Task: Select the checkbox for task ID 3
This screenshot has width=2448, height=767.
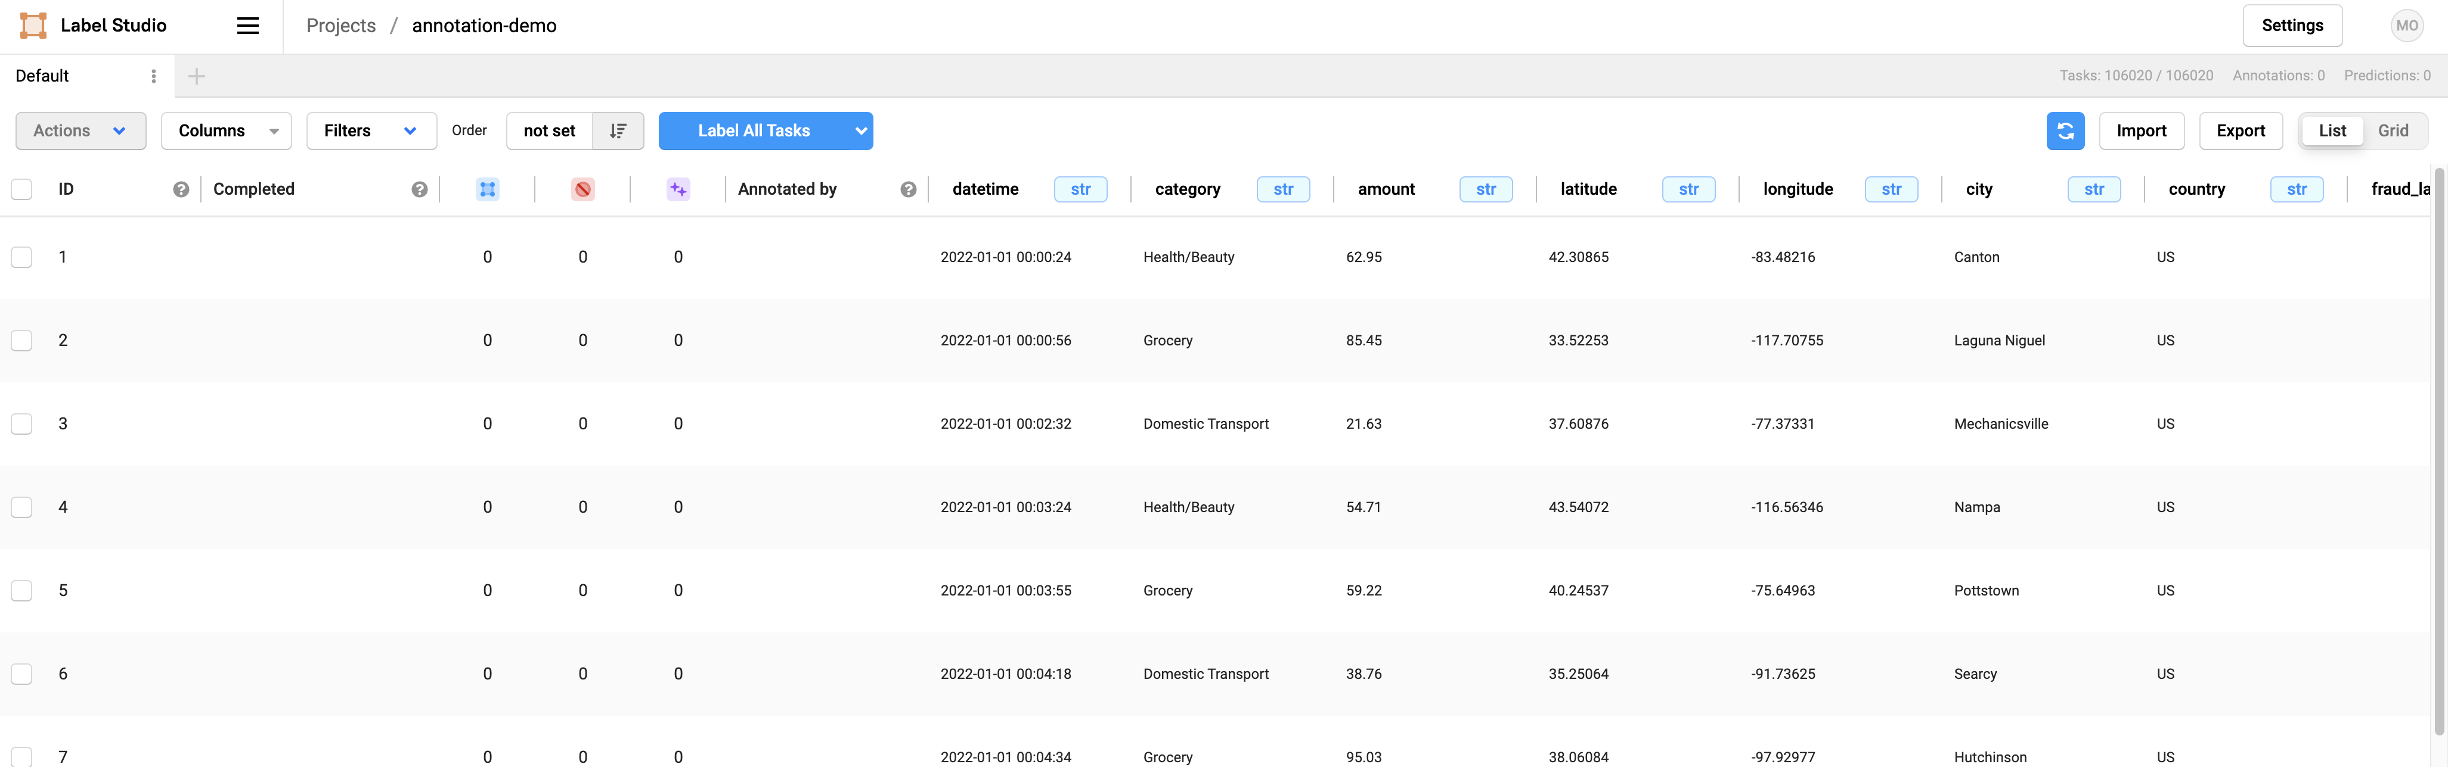Action: click(x=21, y=423)
